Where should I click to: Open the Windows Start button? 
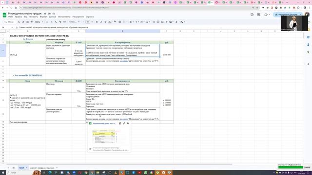[3, 173]
